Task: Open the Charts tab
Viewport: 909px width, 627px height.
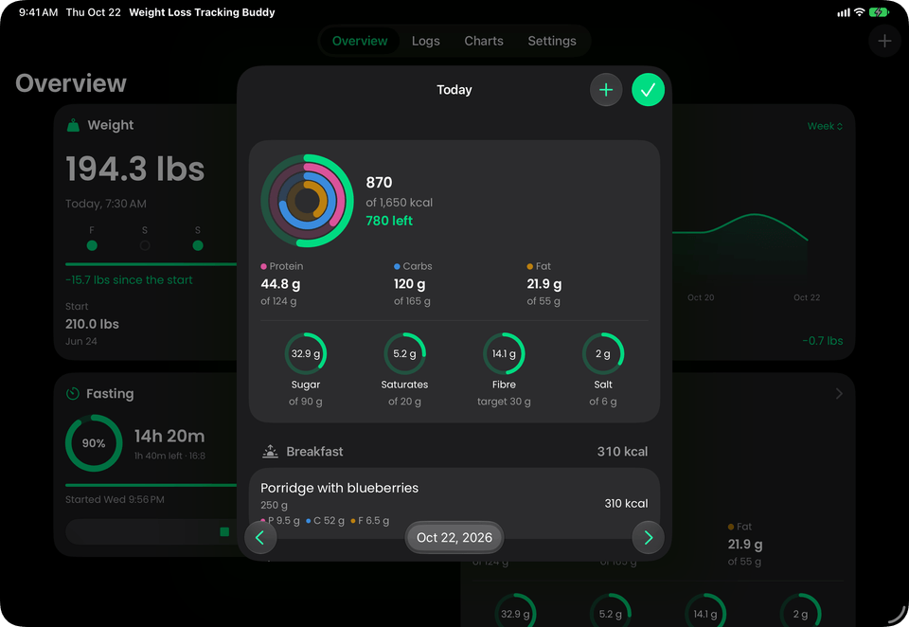Action: 484,41
